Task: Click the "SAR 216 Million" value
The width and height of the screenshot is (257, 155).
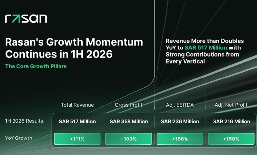Action: (232, 122)
